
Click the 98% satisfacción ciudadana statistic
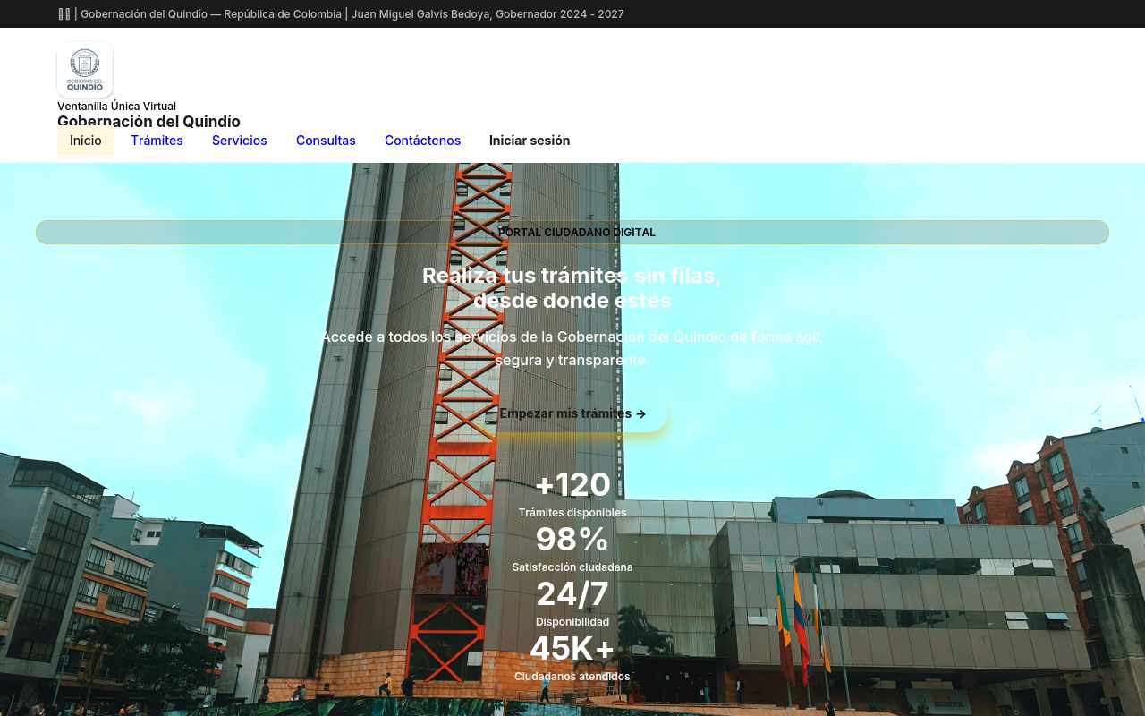click(572, 548)
